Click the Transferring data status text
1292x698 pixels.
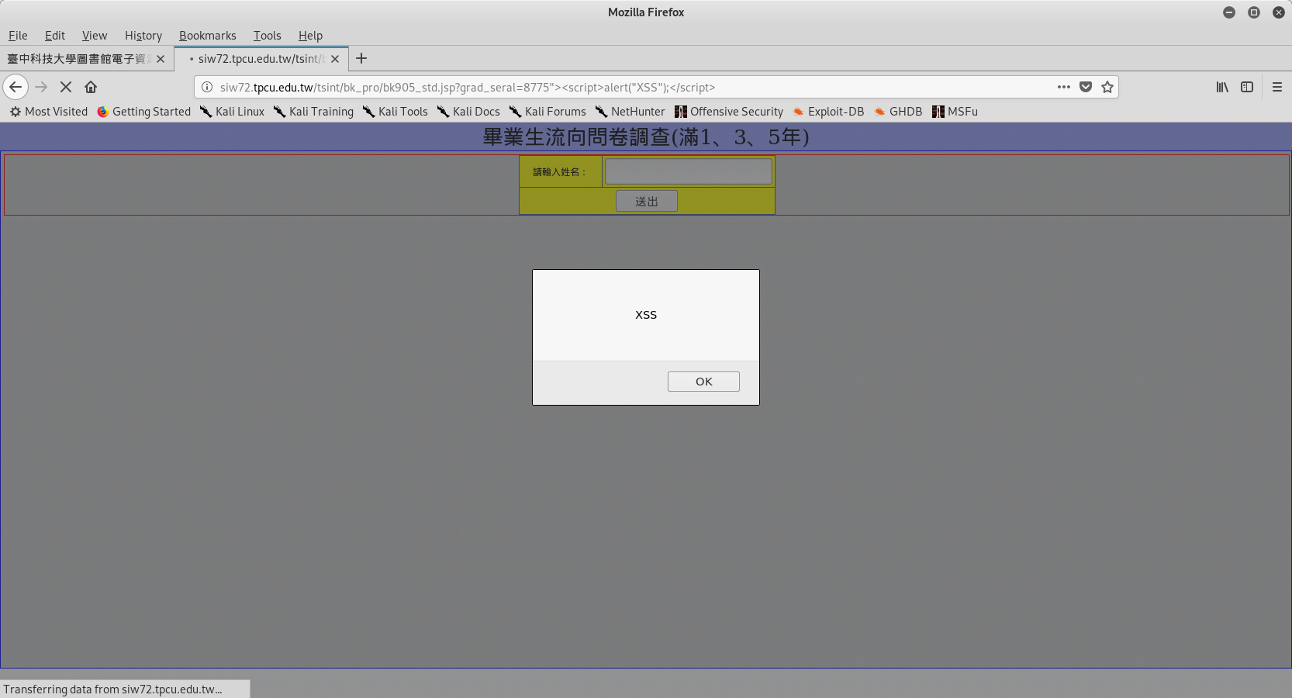point(112,689)
